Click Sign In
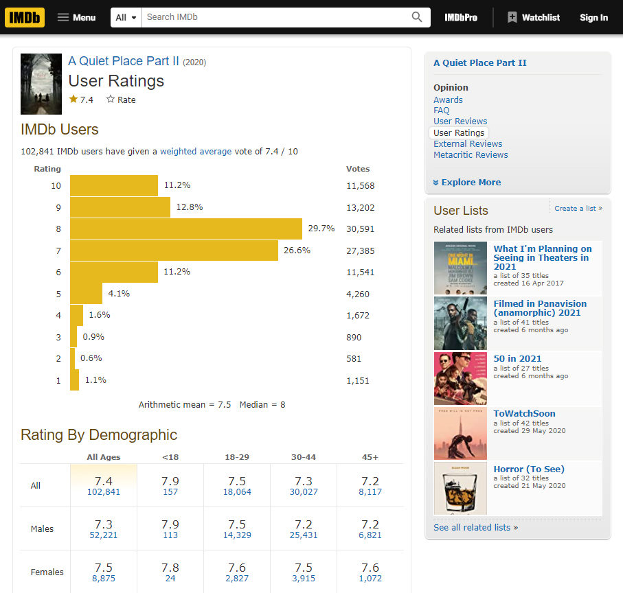Viewport: 623px width, 593px height. click(x=593, y=17)
